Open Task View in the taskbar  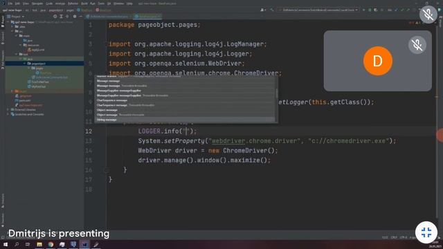click(28, 244)
